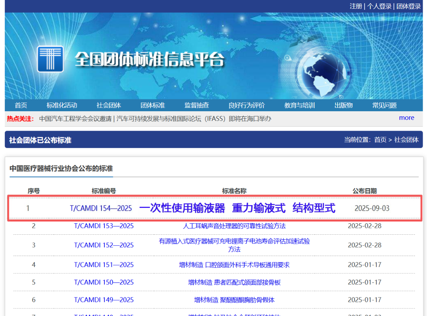
Task: Click the 全国团体标准信息平台 banner title
Action: (x=149, y=59)
